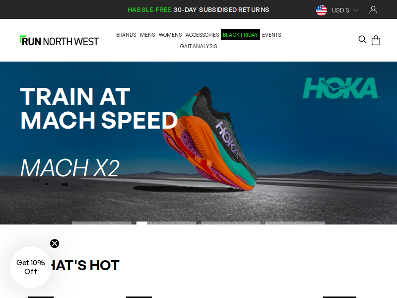Click the HOKA logo on banner
The height and width of the screenshot is (298, 397).
341,88
